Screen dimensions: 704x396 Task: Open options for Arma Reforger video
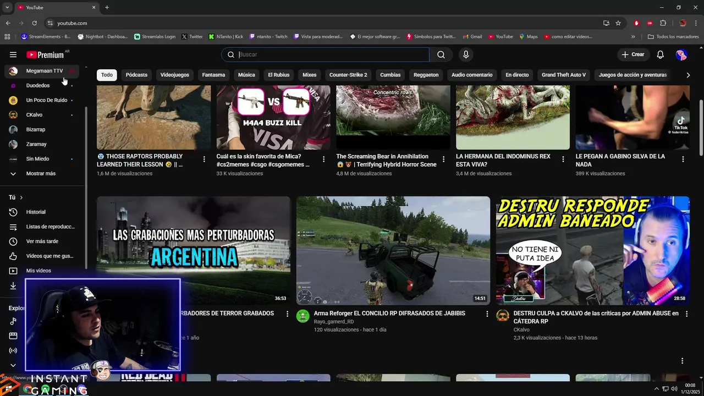tap(487, 313)
